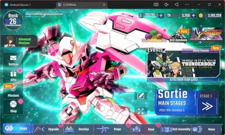
Task: Click the edit home screen pencil icon
Action: [141, 96]
